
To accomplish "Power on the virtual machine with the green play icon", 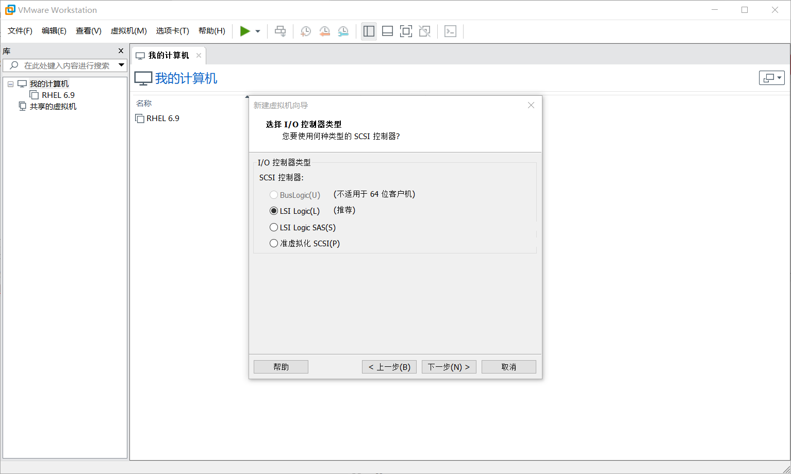I will click(246, 31).
